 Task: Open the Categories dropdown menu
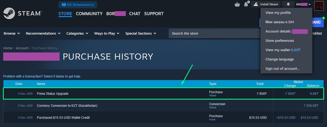point(77,33)
